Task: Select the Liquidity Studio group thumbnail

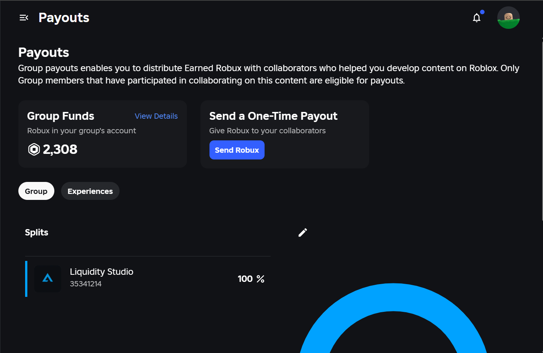Action: pyautogui.click(x=48, y=279)
